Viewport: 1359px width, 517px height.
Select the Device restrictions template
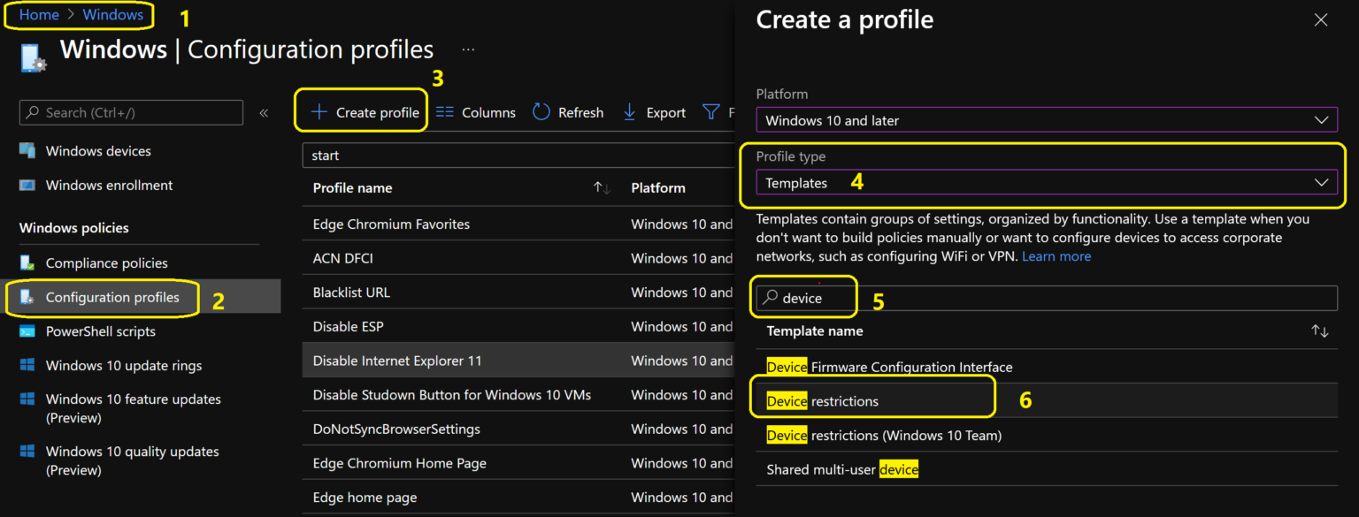pyautogui.click(x=823, y=401)
